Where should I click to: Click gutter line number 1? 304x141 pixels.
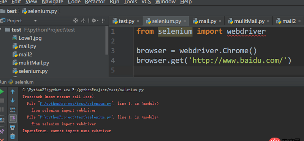click(113, 31)
